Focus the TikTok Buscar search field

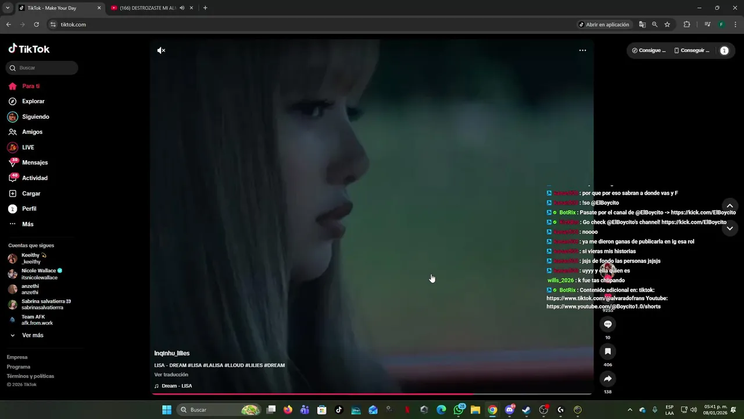42,68
